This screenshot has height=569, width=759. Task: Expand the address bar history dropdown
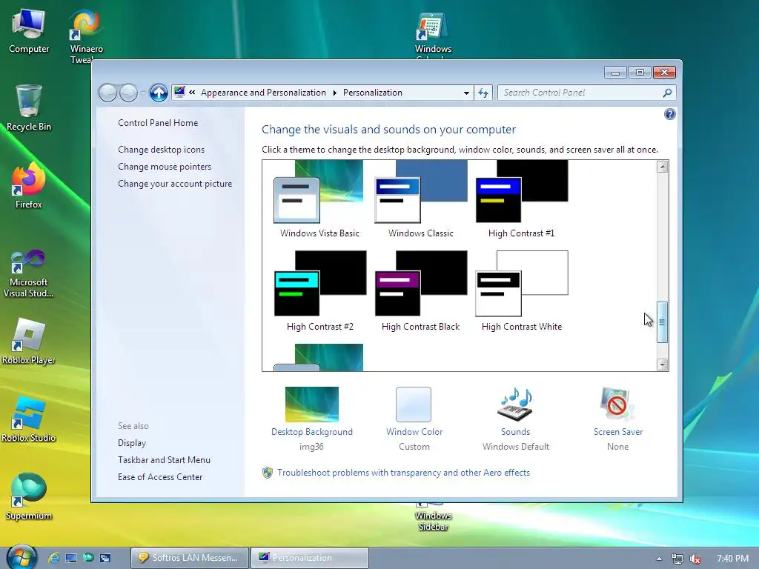point(466,93)
